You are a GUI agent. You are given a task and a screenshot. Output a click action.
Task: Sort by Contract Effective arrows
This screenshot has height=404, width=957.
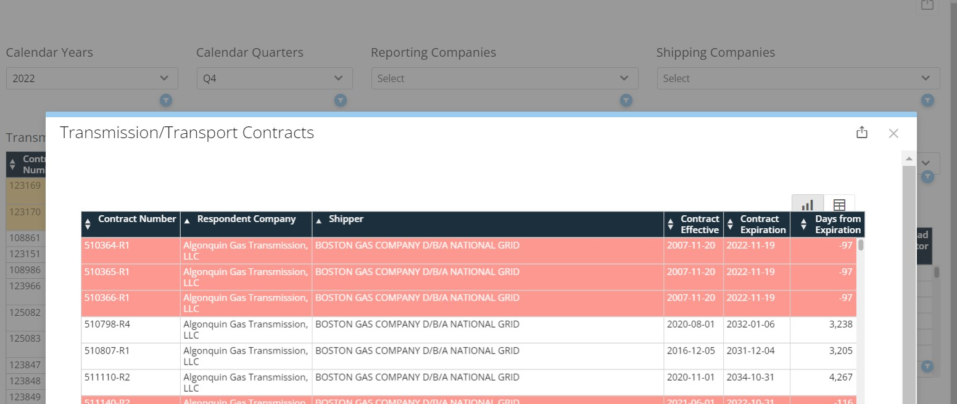[x=671, y=225]
